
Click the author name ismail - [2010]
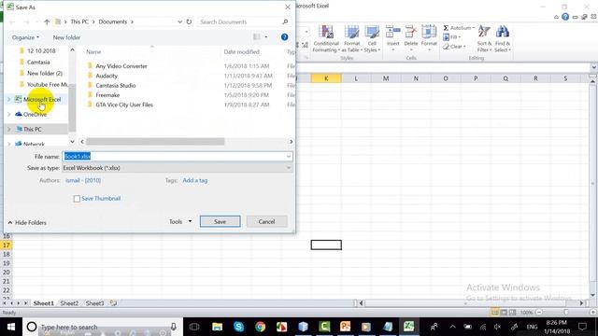tap(83, 180)
